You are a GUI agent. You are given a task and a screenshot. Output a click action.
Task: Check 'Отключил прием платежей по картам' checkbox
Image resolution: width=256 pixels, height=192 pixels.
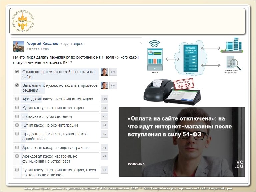(17, 72)
